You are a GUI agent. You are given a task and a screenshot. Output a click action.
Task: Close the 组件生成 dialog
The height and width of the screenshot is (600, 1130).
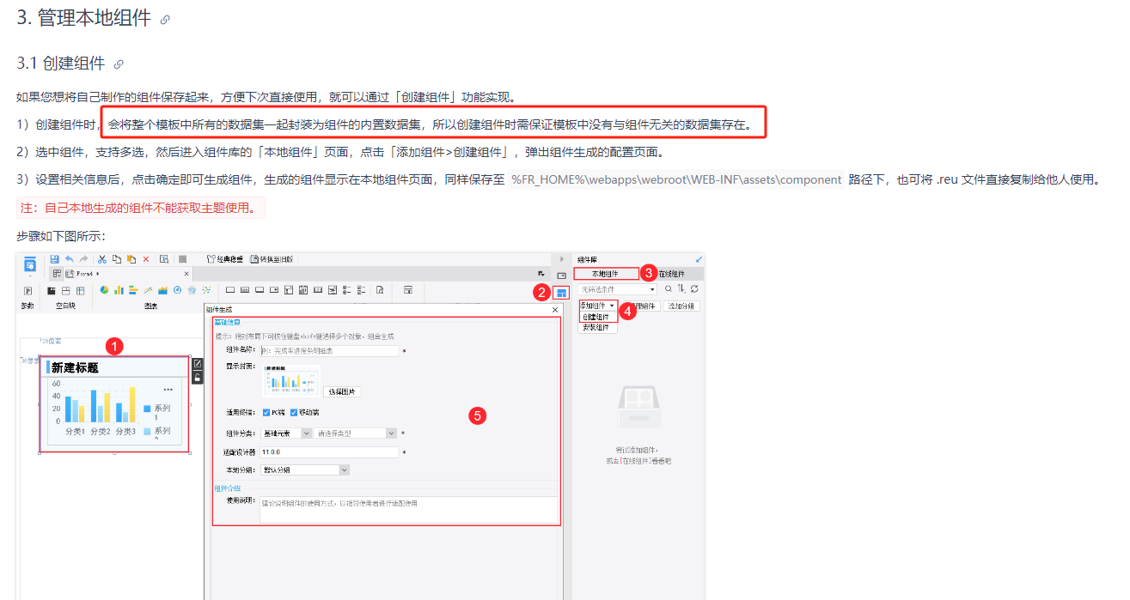(555, 309)
